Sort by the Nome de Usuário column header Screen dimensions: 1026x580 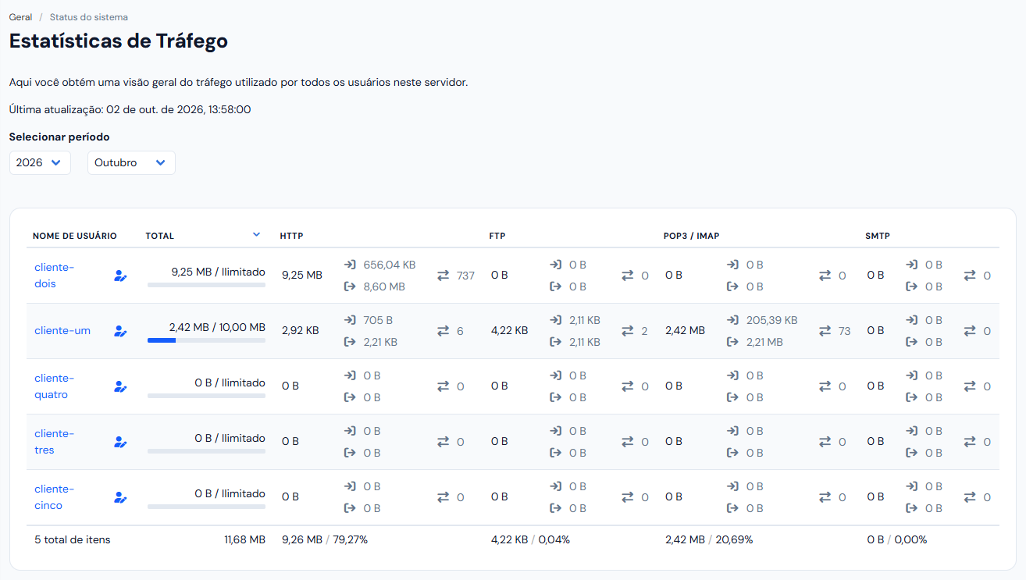75,236
